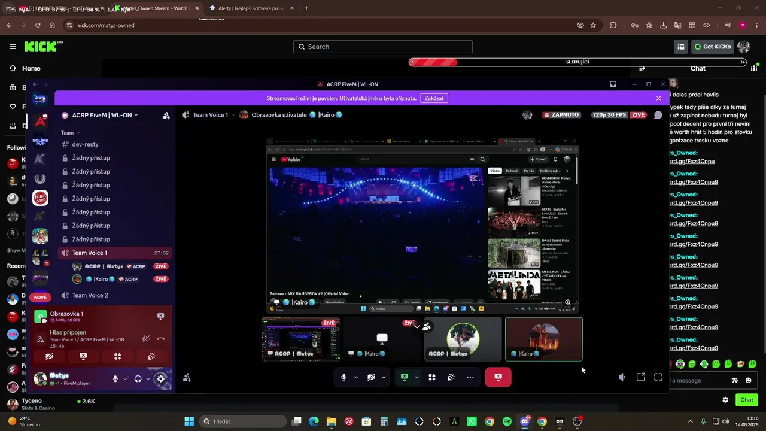This screenshot has height=431, width=766.
Task: Open the emoji picker in Kick chat
Action: (749, 380)
